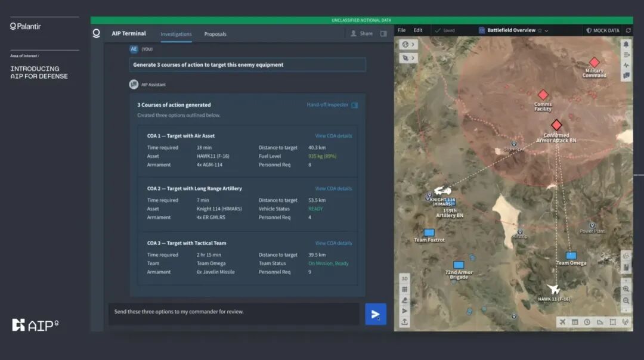Click the map legend icon below the aperture icon
This screenshot has width=644, height=360.
pos(626,268)
